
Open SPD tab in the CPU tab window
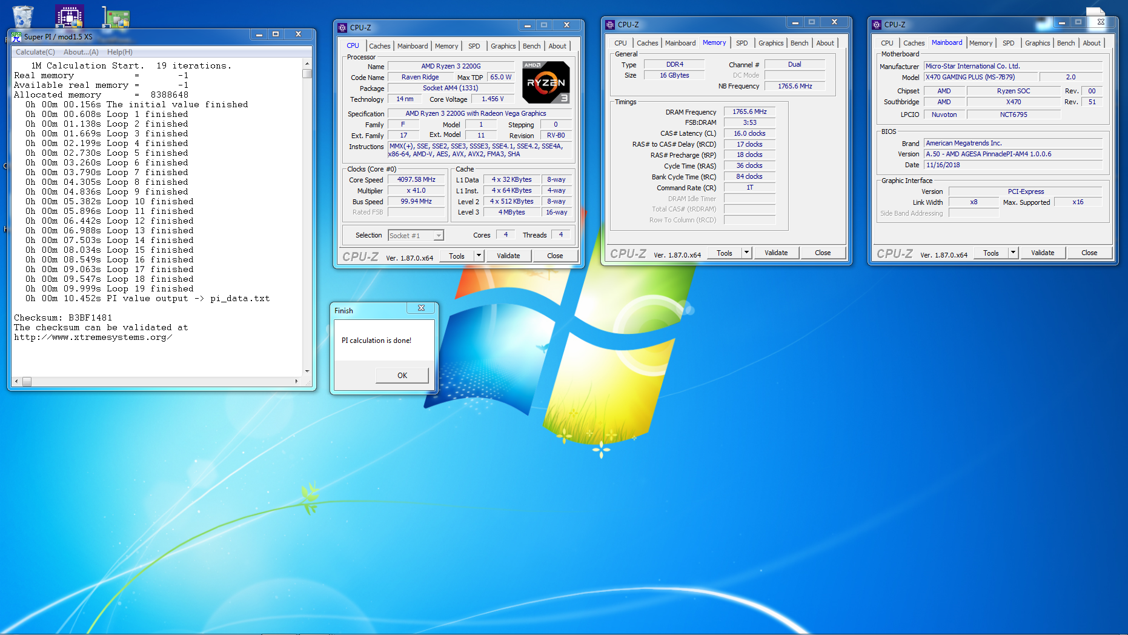[x=474, y=46]
